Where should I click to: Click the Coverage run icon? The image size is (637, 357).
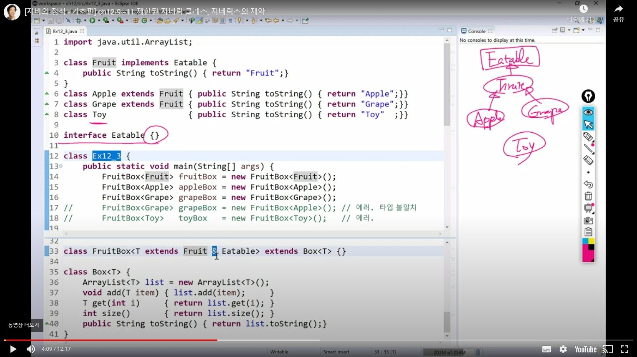coord(106,20)
